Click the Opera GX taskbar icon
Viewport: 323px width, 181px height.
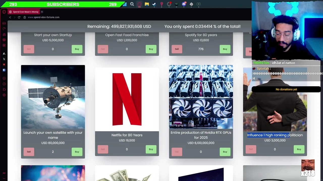point(140,4)
